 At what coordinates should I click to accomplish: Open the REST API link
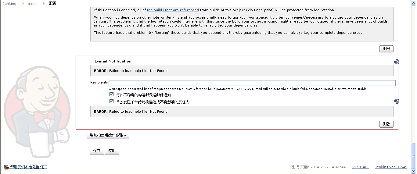pos(361,167)
